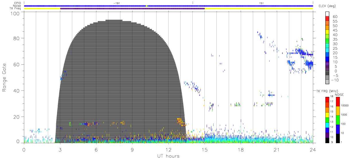Select the CPID value -191

116,3
